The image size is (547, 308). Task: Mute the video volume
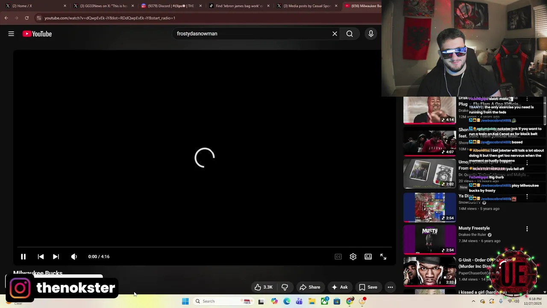tap(74, 257)
